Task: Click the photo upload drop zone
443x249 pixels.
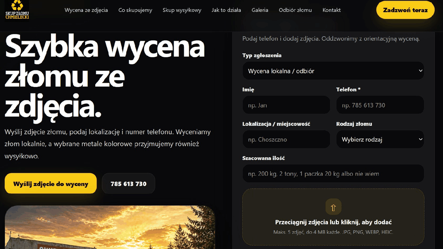Action: coord(333,217)
